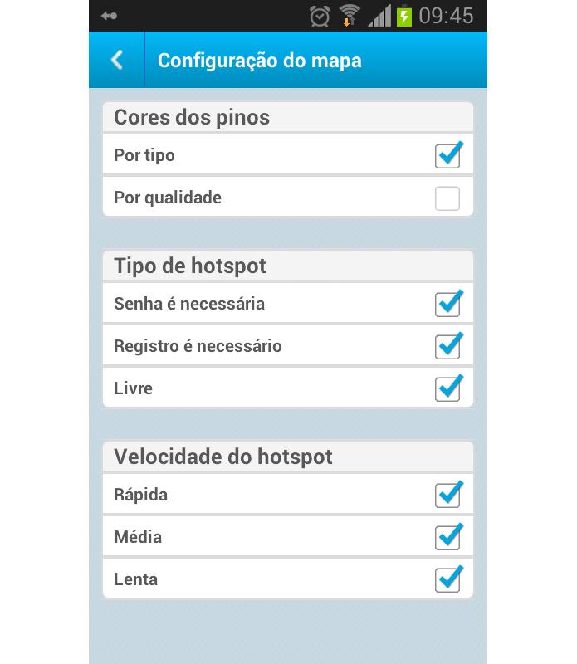Tap the Por qualidade row label
The height and width of the screenshot is (664, 577).
(168, 198)
